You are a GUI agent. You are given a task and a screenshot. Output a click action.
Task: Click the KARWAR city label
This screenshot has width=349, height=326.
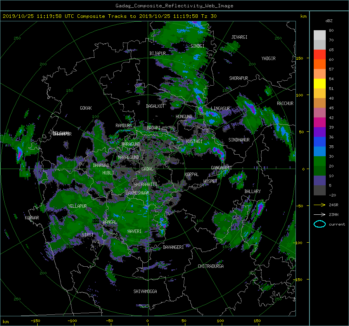[x=32, y=217]
